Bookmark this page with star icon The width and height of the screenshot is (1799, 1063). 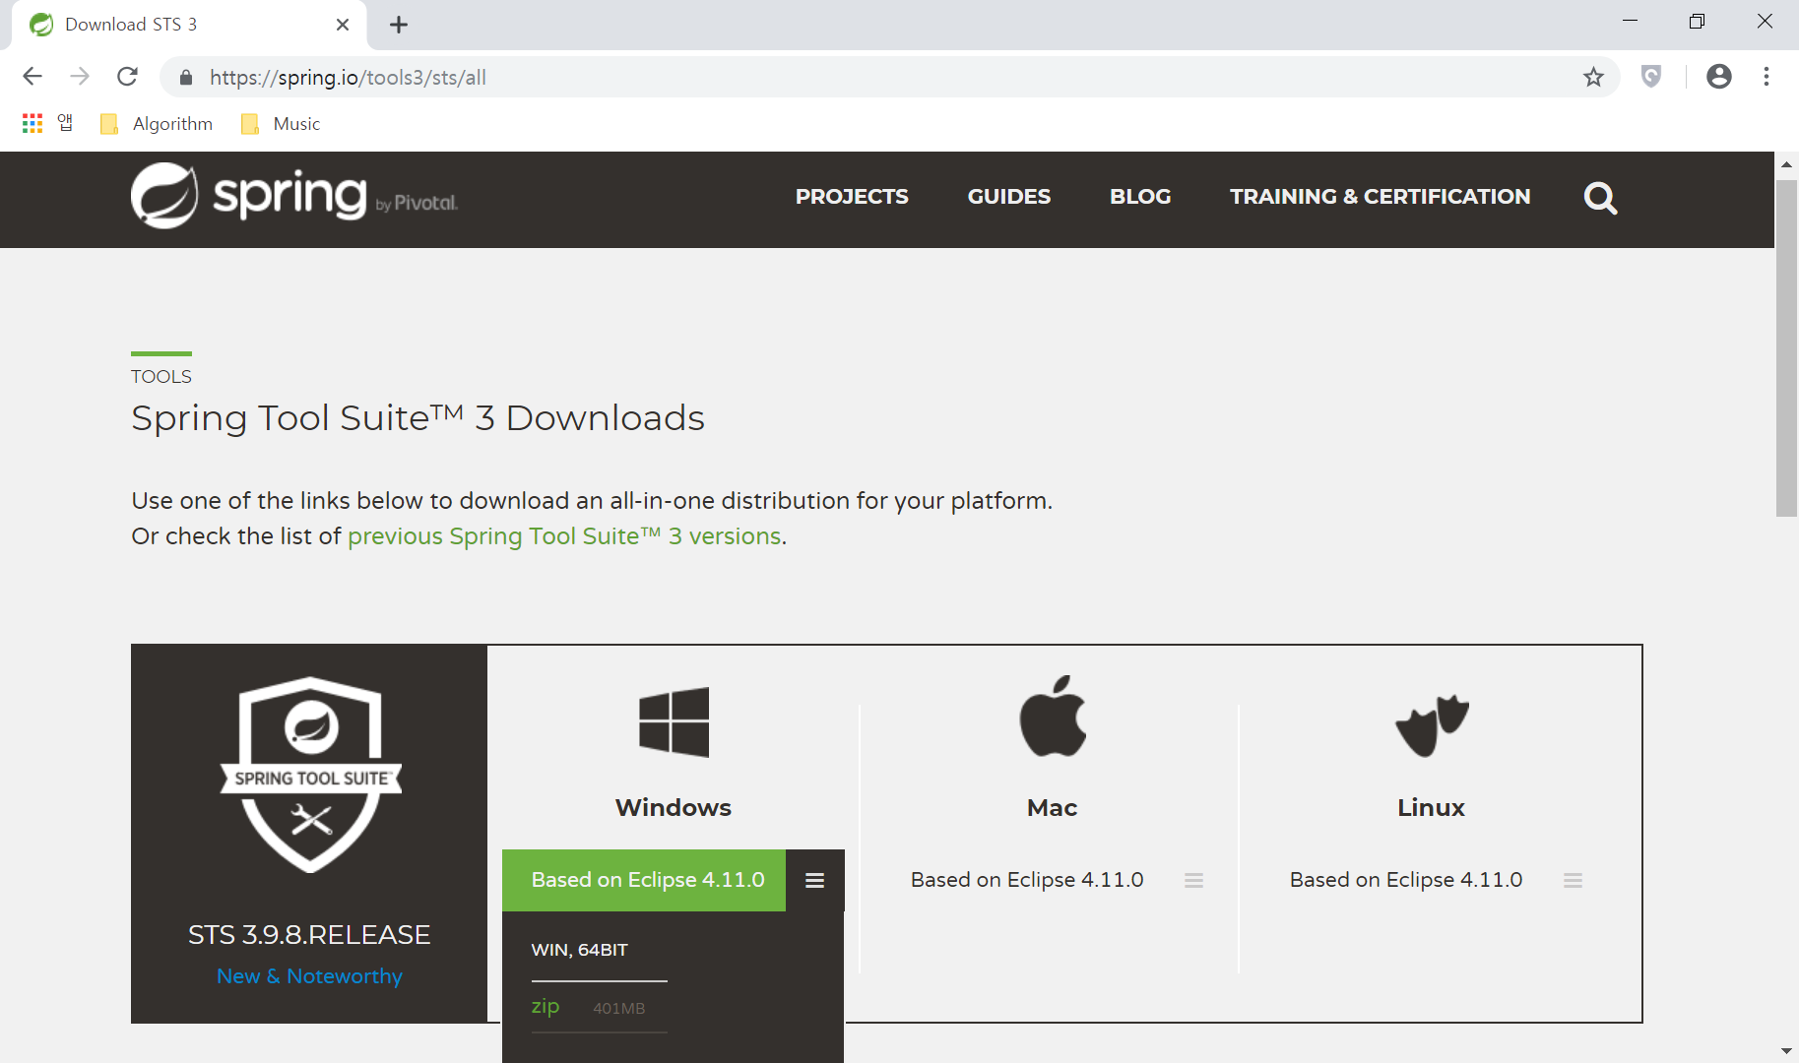pyautogui.click(x=1593, y=77)
